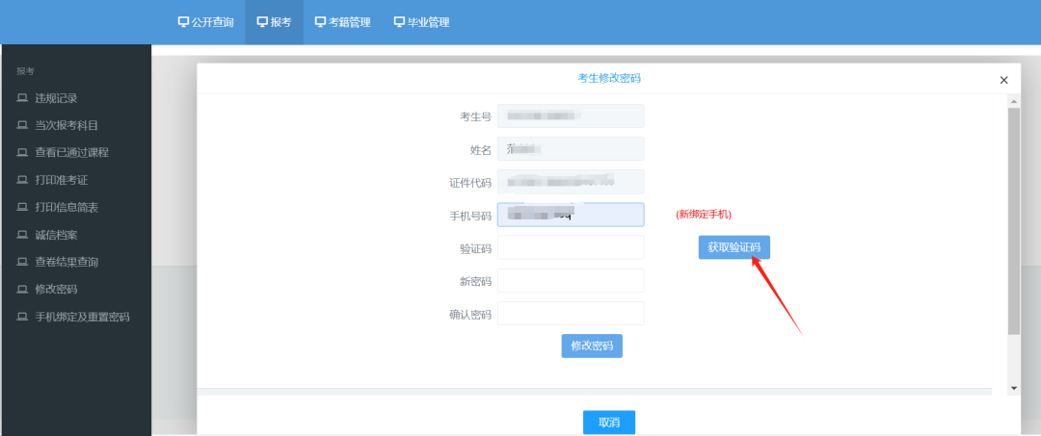Click into the 手机号码 field
This screenshot has width=1041, height=436.
571,215
